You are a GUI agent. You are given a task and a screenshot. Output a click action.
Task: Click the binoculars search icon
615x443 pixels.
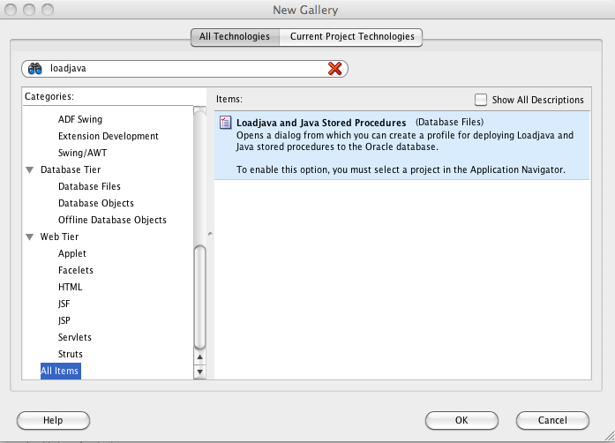[x=35, y=69]
